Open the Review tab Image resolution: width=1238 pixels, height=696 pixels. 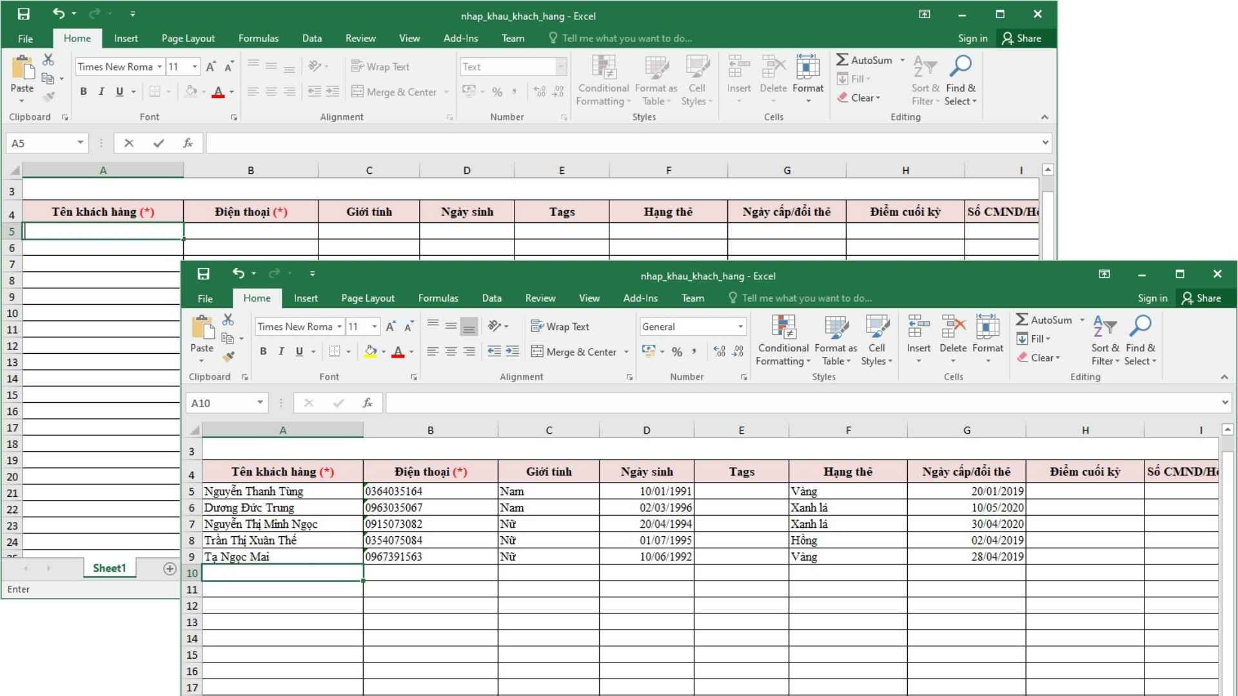540,298
